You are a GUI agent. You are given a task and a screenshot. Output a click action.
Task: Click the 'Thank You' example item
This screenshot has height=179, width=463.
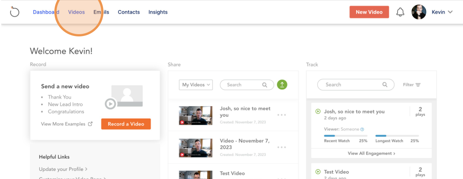tap(60, 97)
